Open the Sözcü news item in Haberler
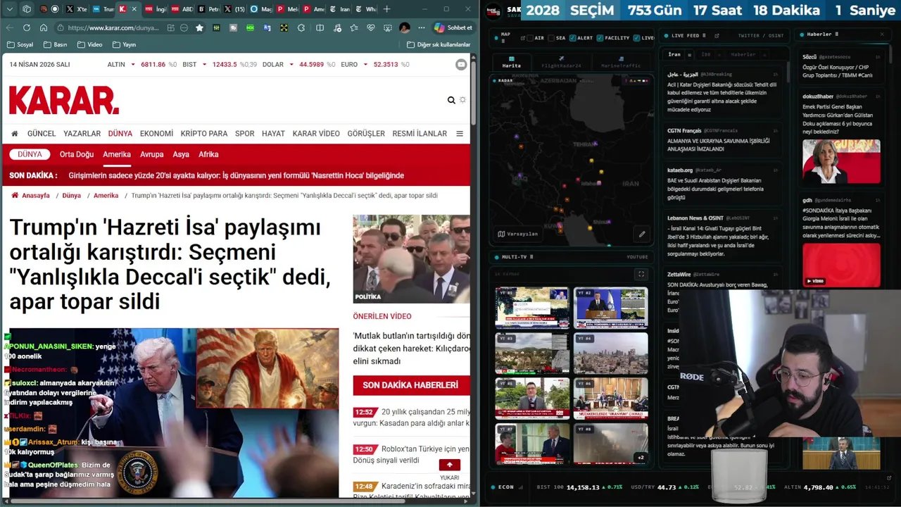 841,65
